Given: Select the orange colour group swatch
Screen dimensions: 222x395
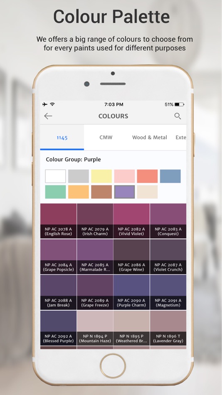Looking at the screenshot, I should point(79,192).
